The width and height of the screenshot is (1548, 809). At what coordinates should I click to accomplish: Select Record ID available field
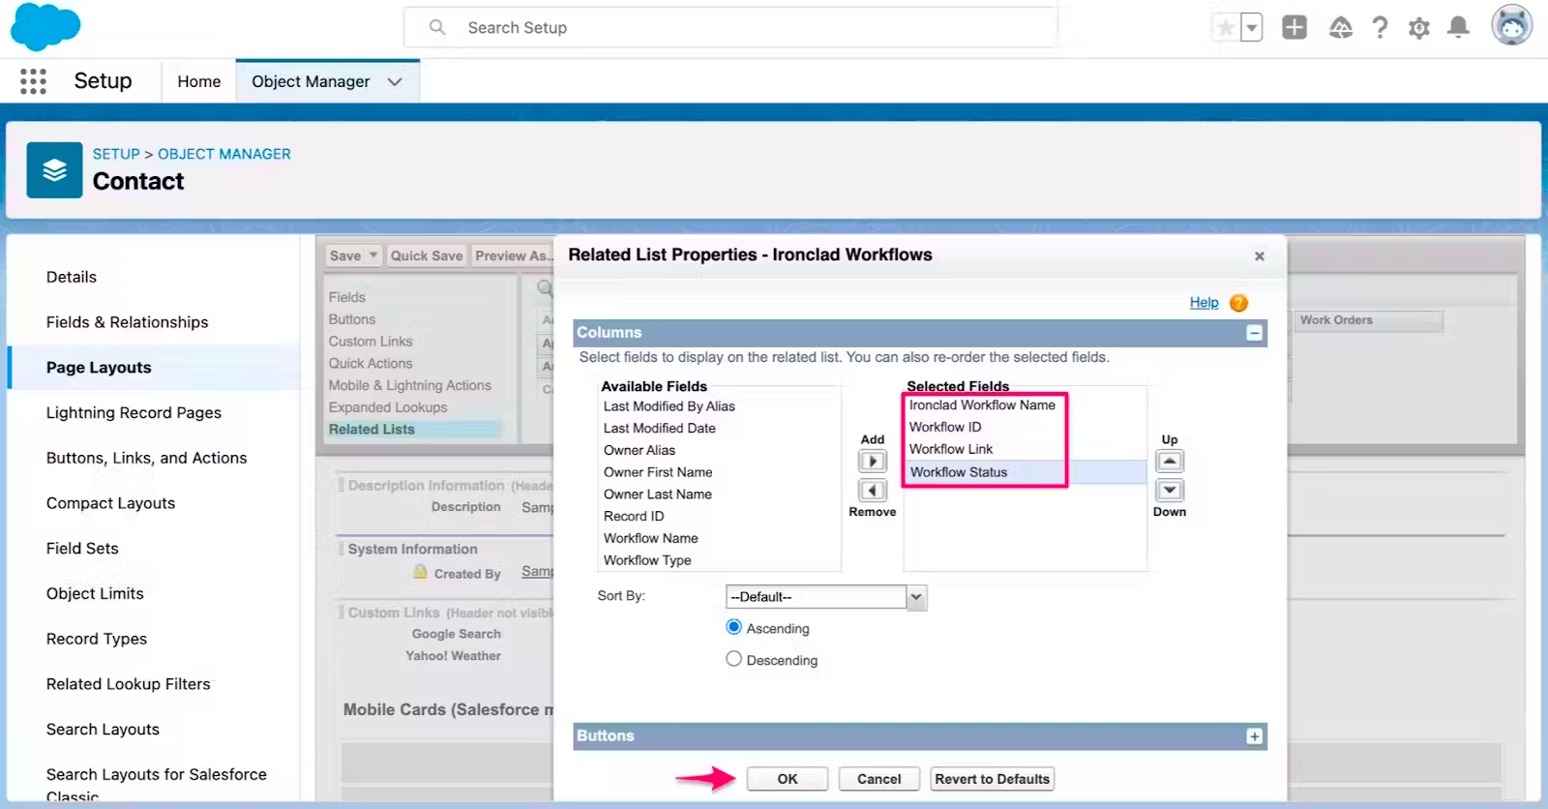[634, 517]
